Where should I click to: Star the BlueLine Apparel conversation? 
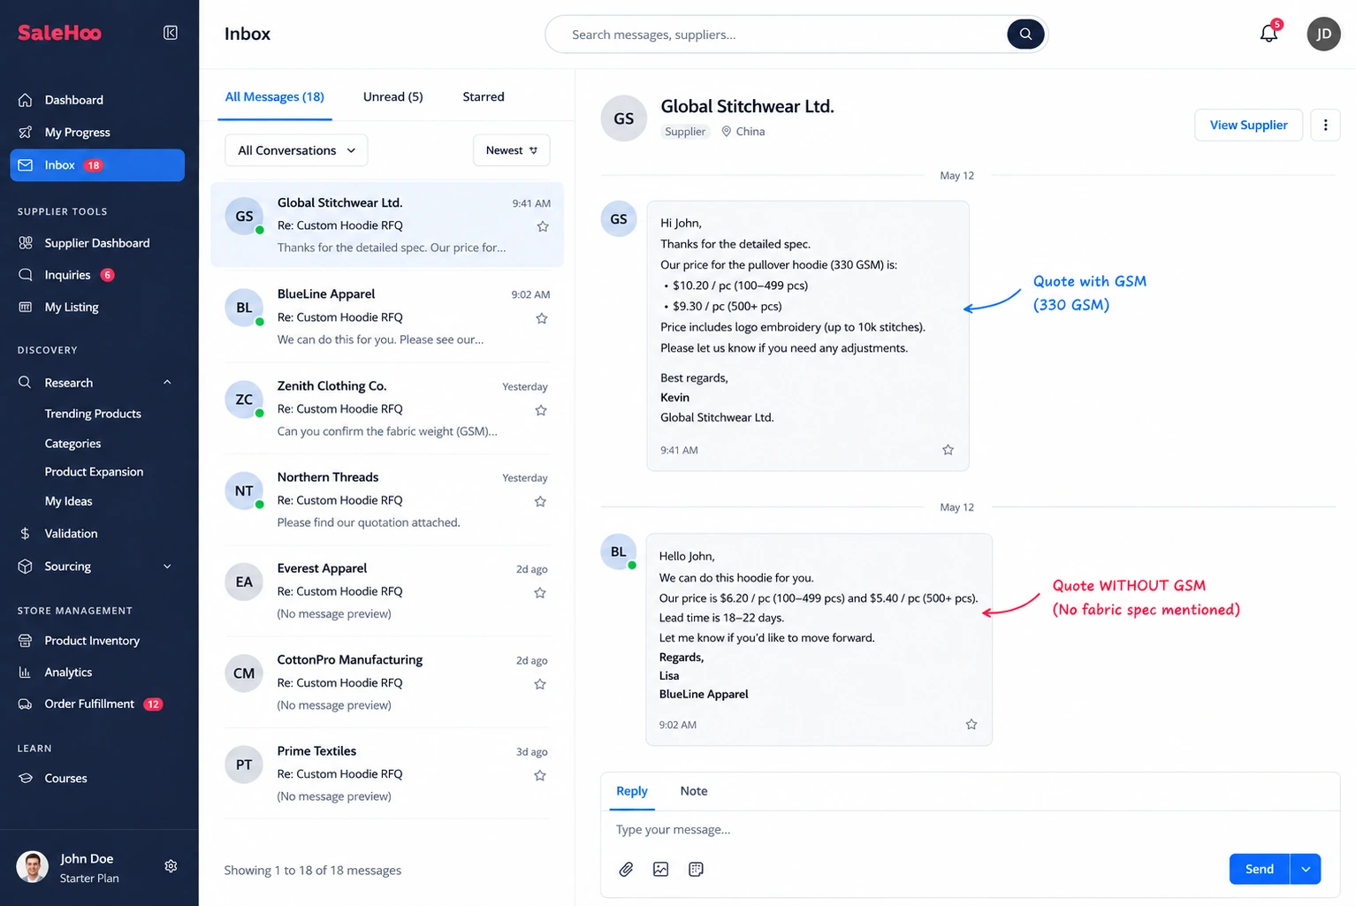[542, 318]
